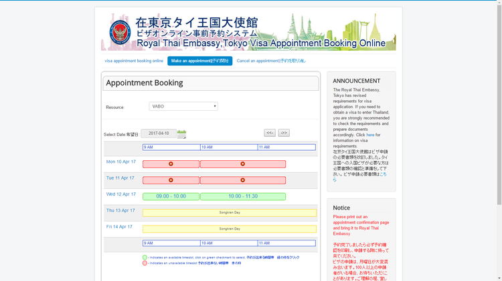Click Tue 11 Apr 17 date link
Viewport: 502px width, 281px height.
120,178
